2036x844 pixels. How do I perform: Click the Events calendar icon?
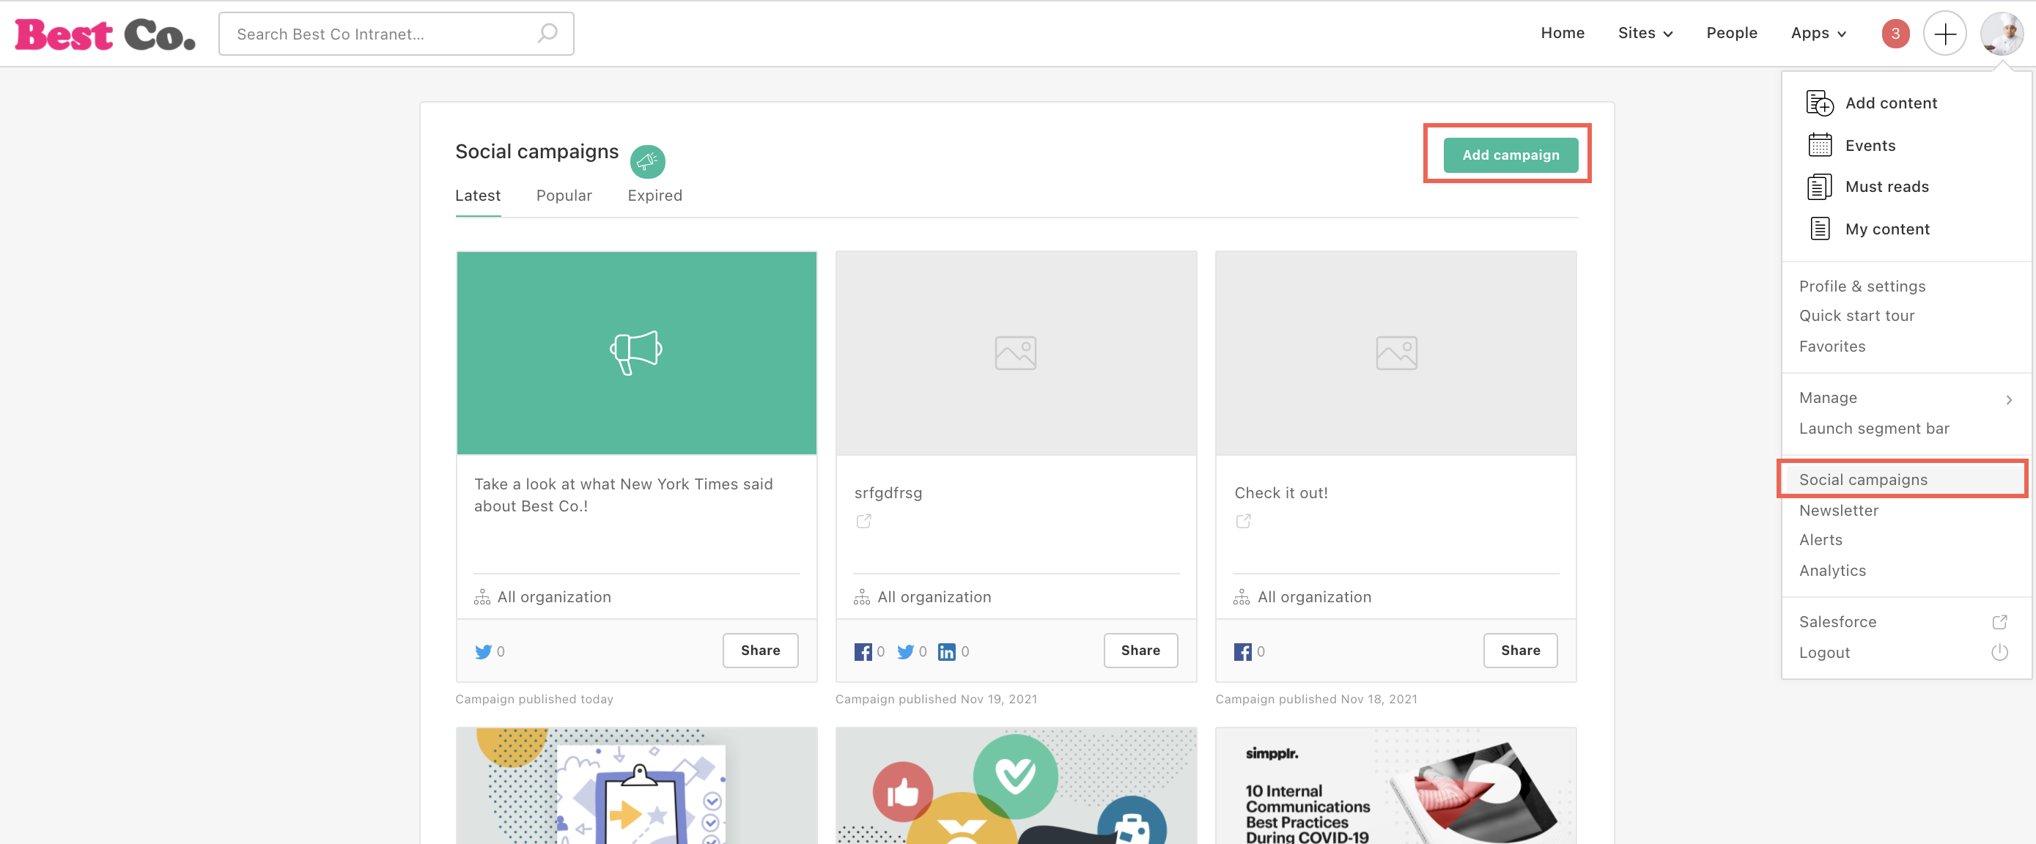coord(1820,144)
